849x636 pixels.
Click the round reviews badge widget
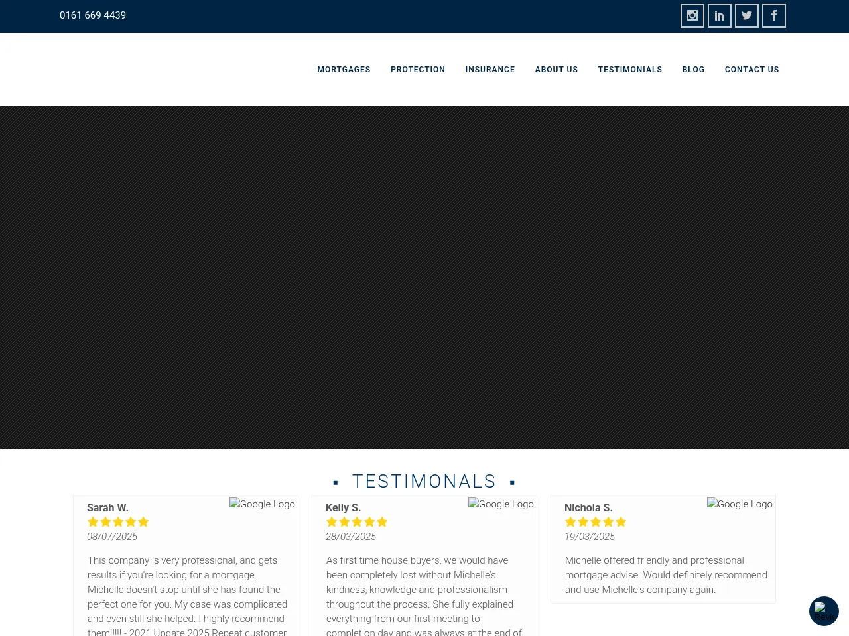tap(824, 611)
